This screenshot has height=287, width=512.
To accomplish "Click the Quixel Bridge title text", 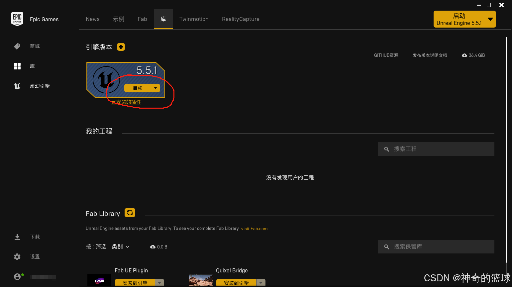I will click(x=232, y=270).
